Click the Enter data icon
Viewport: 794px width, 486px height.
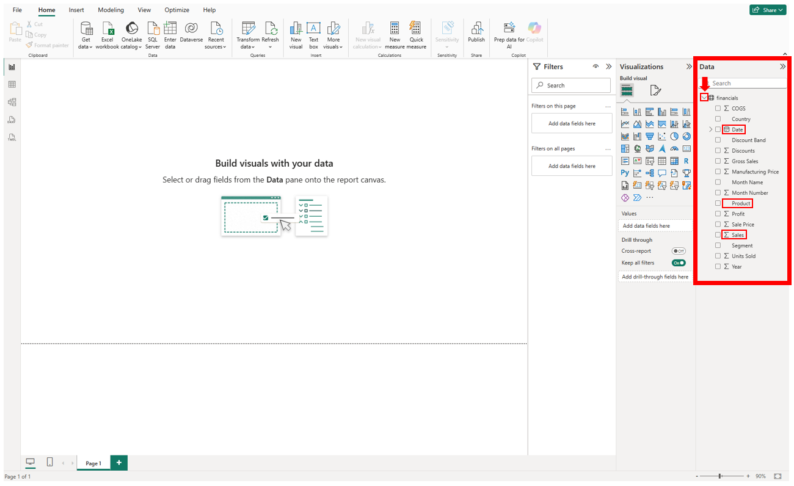pos(170,28)
